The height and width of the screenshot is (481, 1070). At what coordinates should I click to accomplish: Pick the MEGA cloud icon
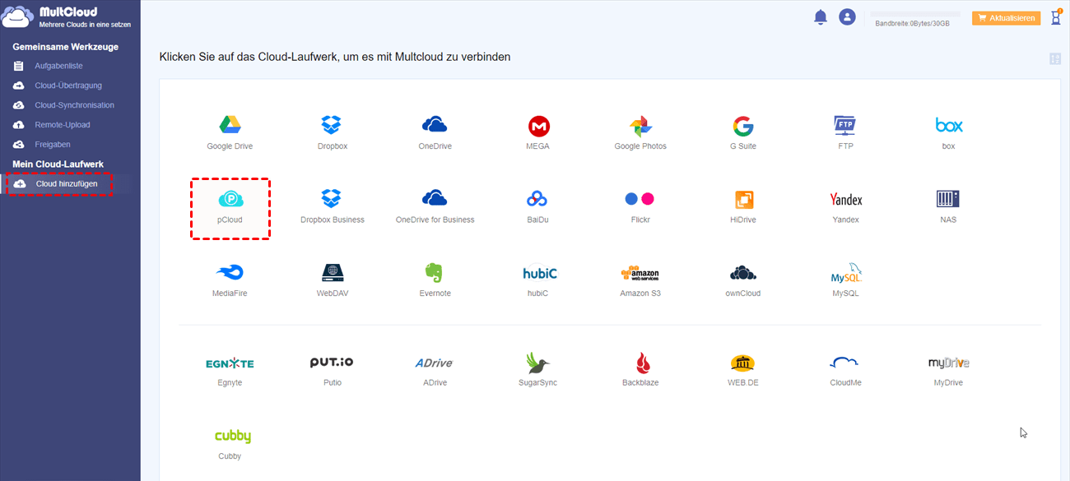click(x=538, y=126)
